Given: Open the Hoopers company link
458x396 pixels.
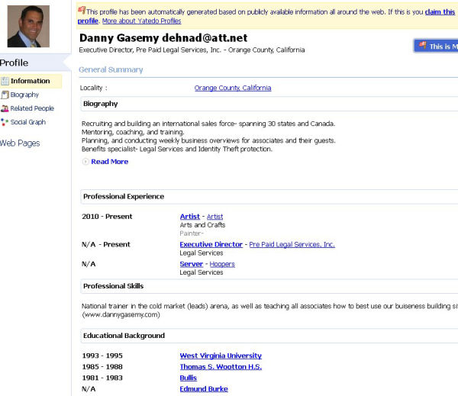Looking at the screenshot, I should [x=222, y=264].
